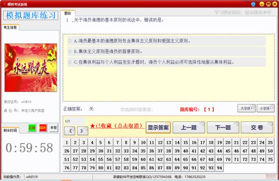Click the blue skin icon in title bar
The width and height of the screenshot is (279, 181).
pos(253,4)
